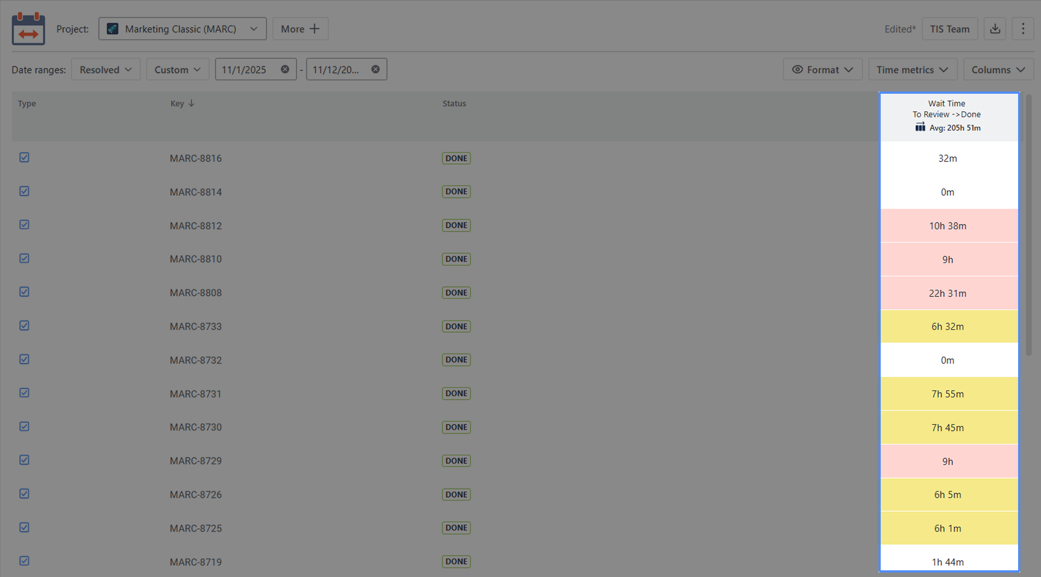Click the TIS Team button
This screenshot has height=577, width=1041.
coord(950,29)
